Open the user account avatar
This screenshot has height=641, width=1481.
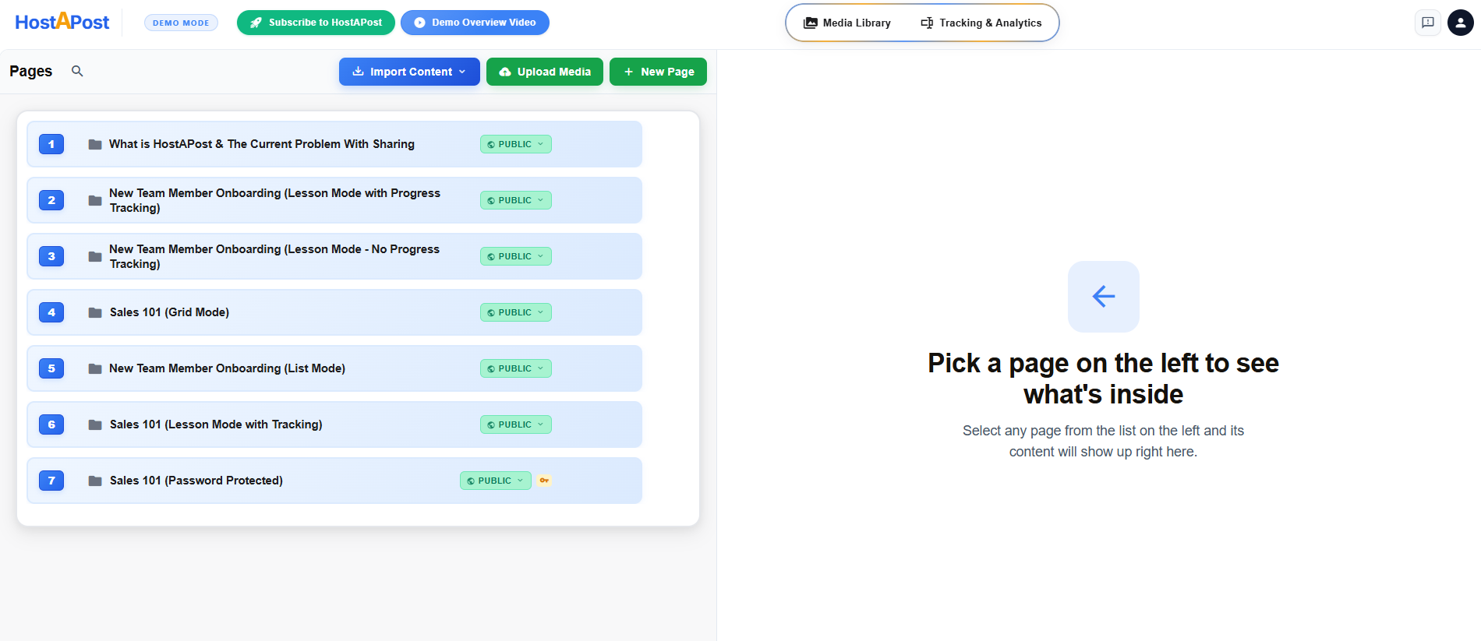1460,23
